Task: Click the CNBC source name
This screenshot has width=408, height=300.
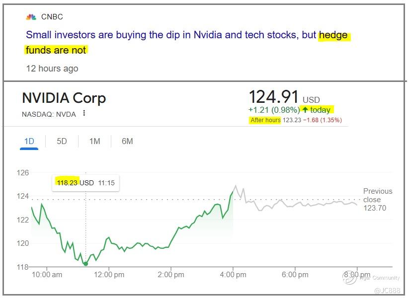Action: coord(52,17)
